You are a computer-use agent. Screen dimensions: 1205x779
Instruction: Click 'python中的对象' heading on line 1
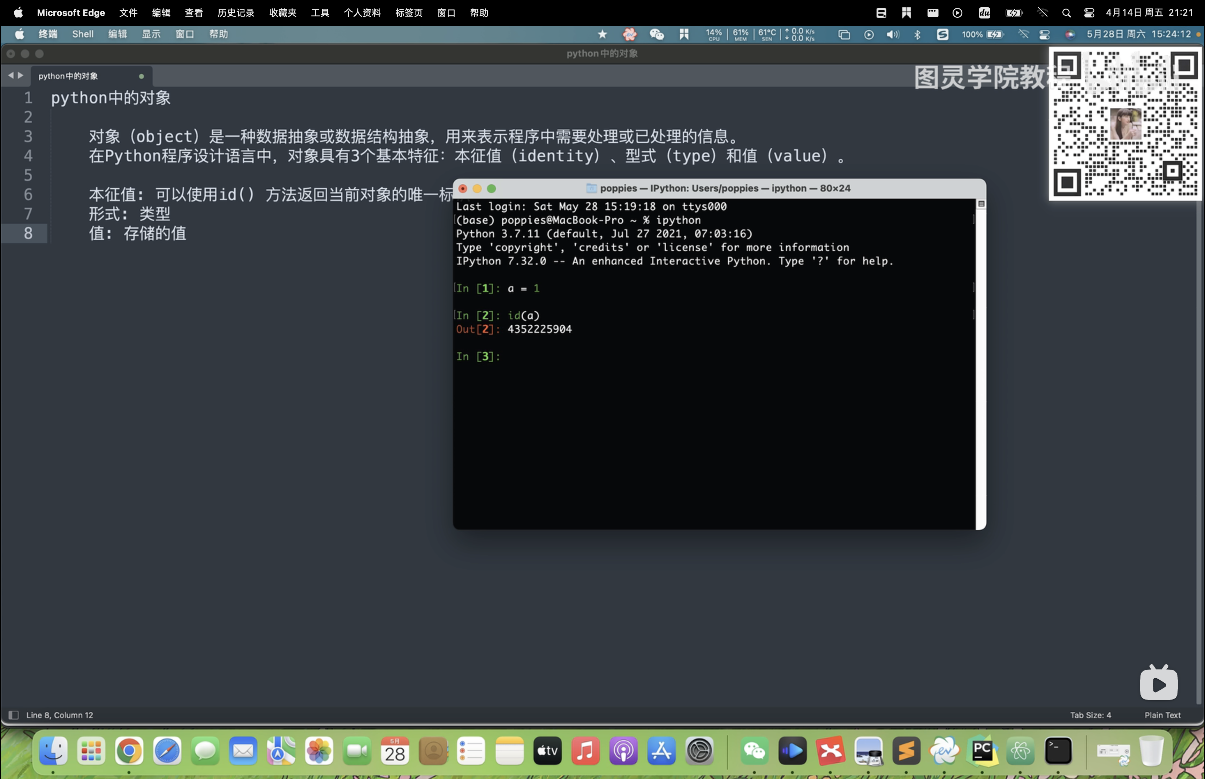[x=111, y=98]
